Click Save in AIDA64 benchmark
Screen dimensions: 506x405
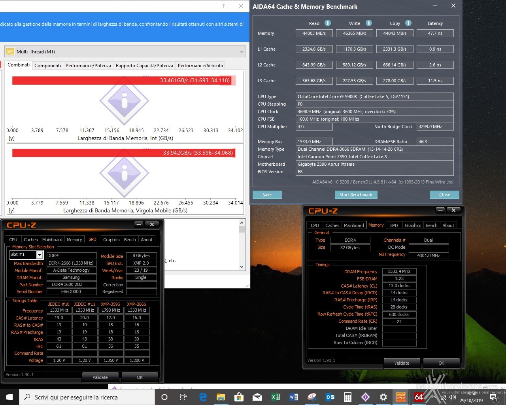click(x=267, y=195)
